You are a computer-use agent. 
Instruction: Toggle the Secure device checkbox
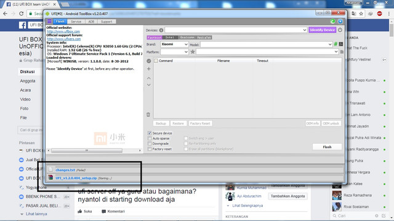coord(150,133)
